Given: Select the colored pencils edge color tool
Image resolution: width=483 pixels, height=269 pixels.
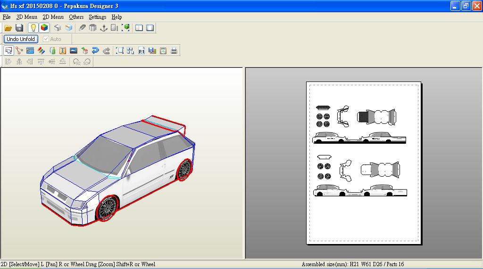Looking at the screenshot, I should [x=41, y=51].
